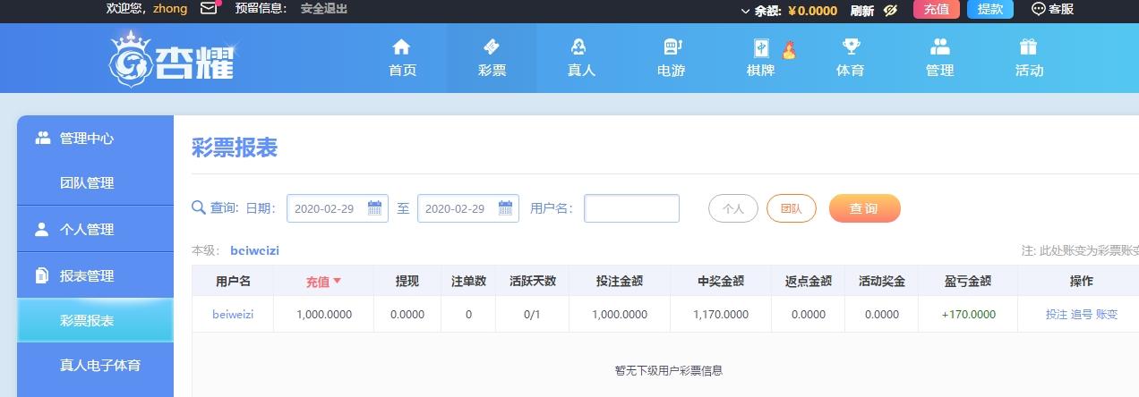Click the 充值 recharge button
Screen dimensions: 1139x397
pos(937,10)
